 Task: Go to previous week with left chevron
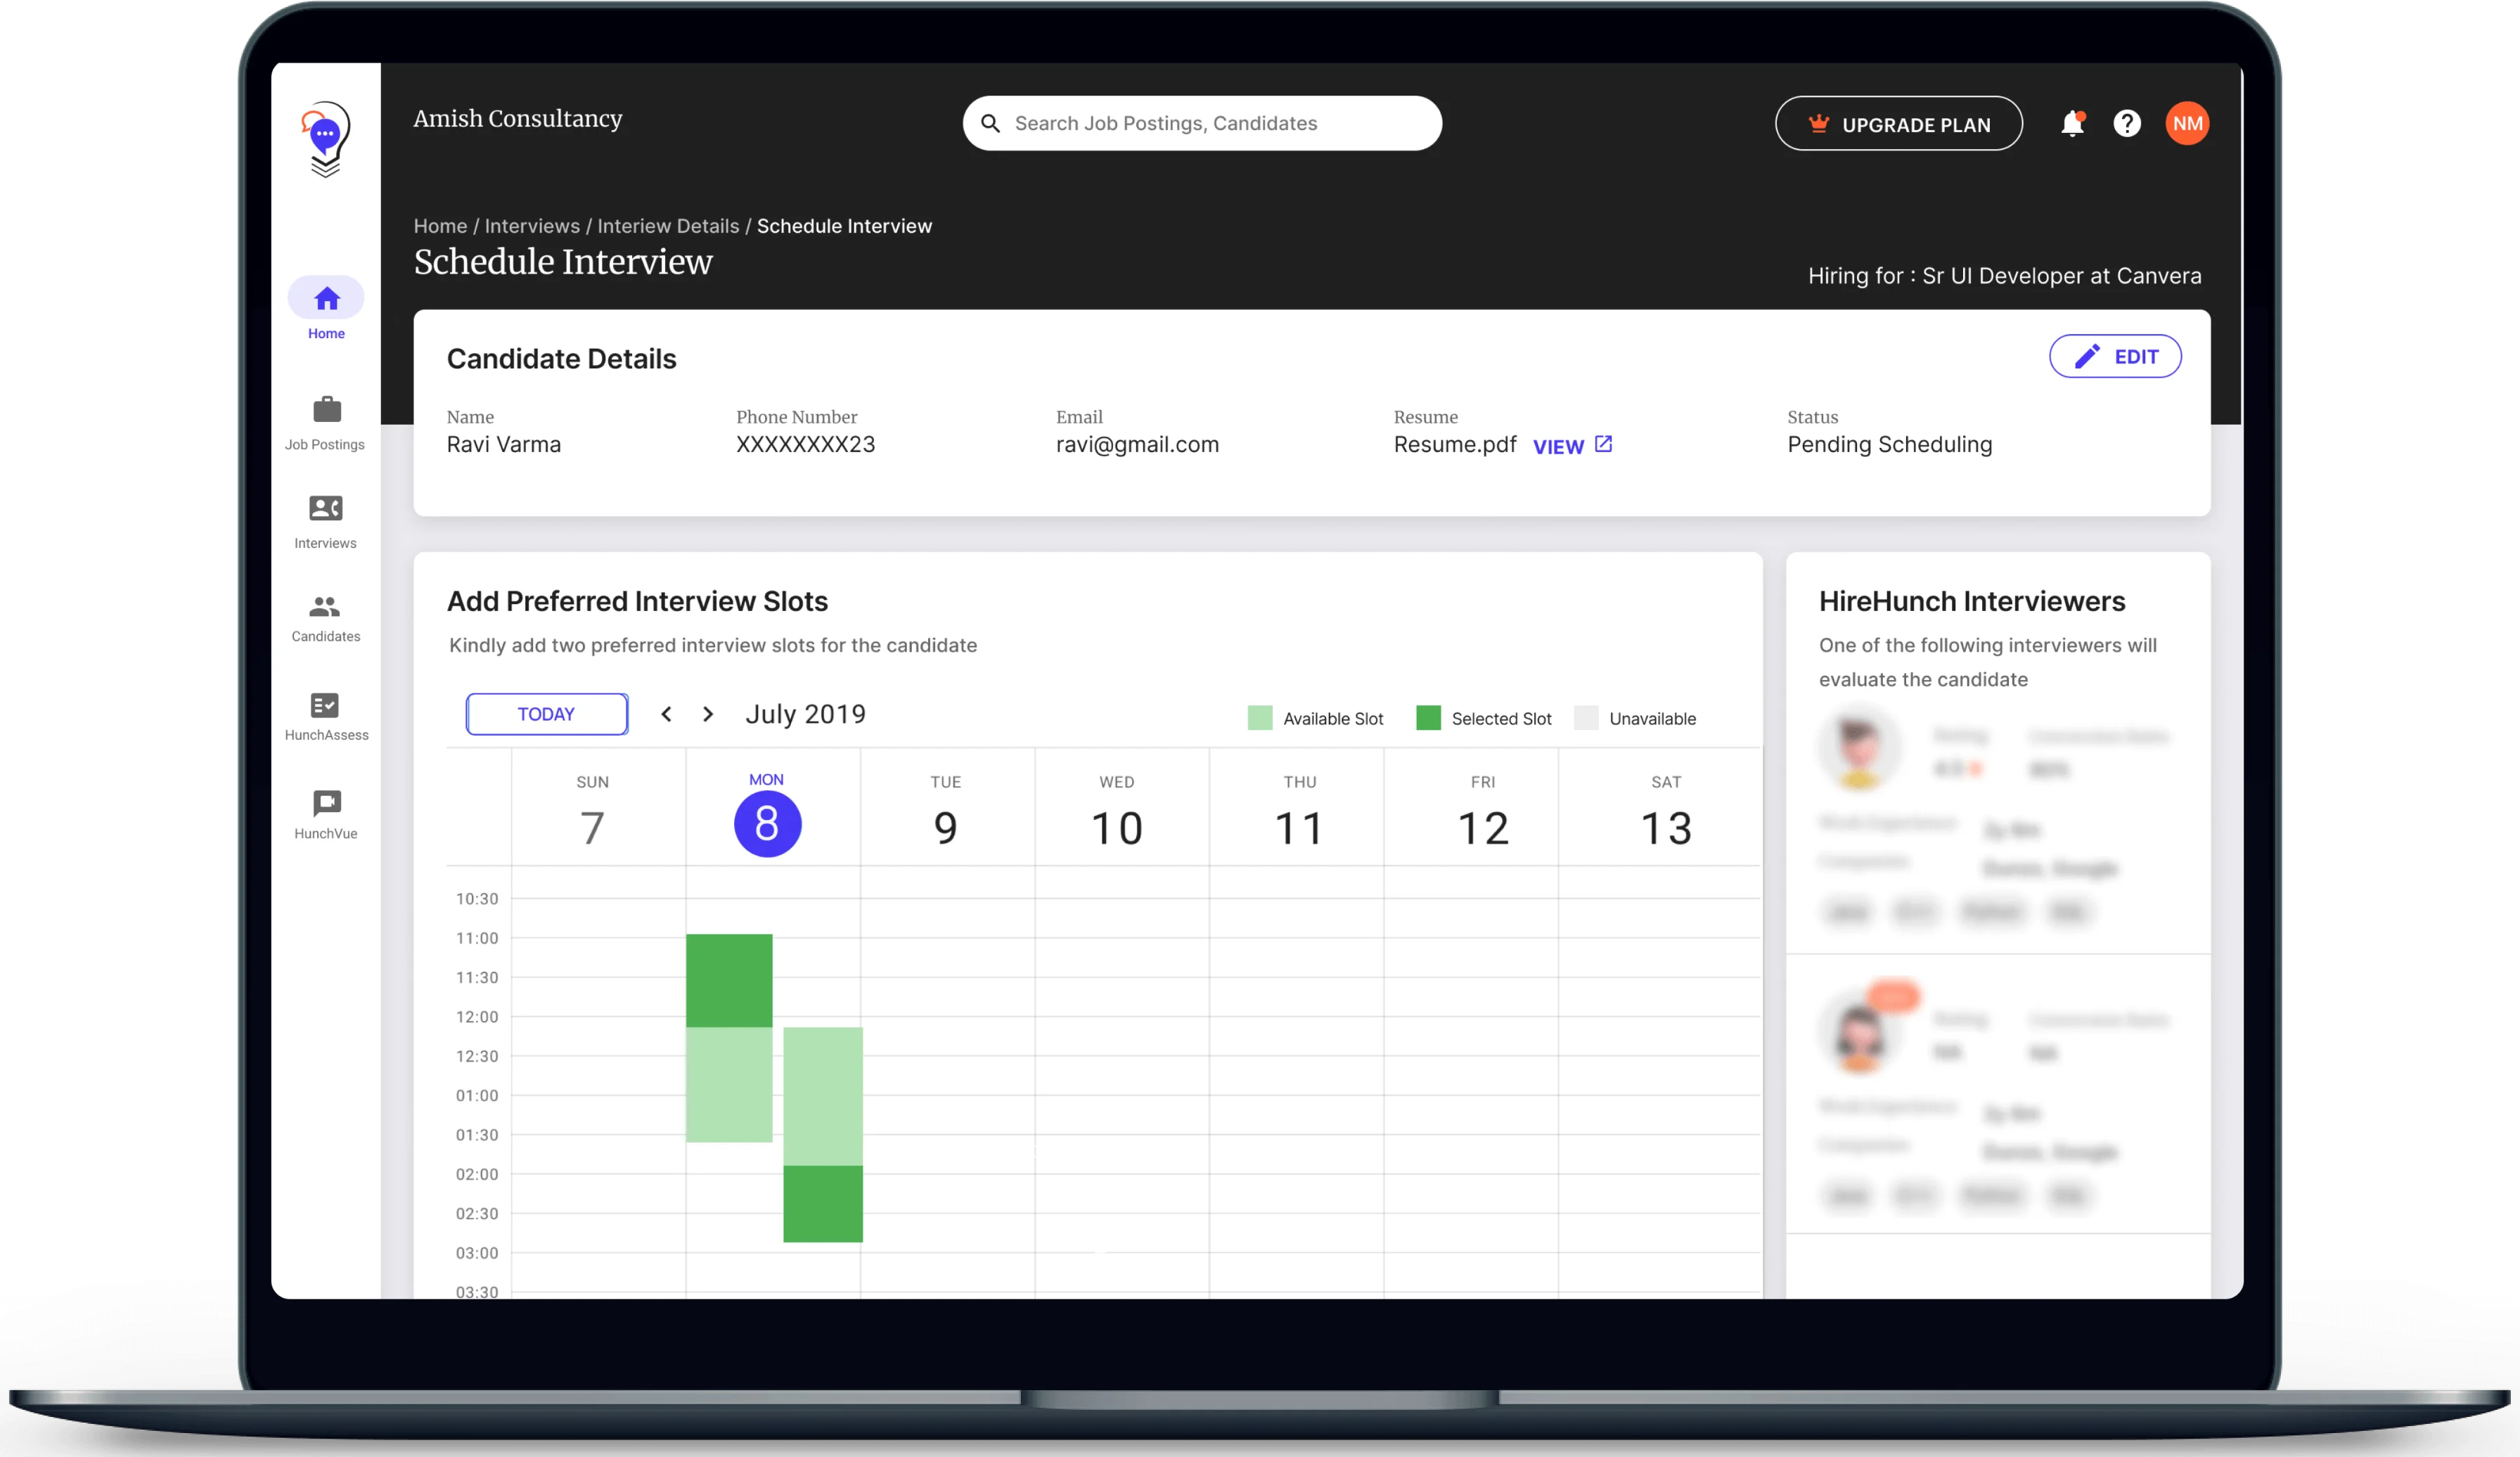tap(666, 713)
